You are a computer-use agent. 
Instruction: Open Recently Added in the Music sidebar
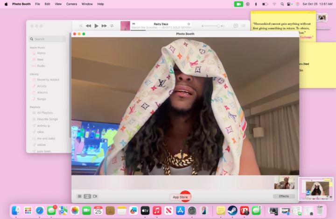coord(48,80)
